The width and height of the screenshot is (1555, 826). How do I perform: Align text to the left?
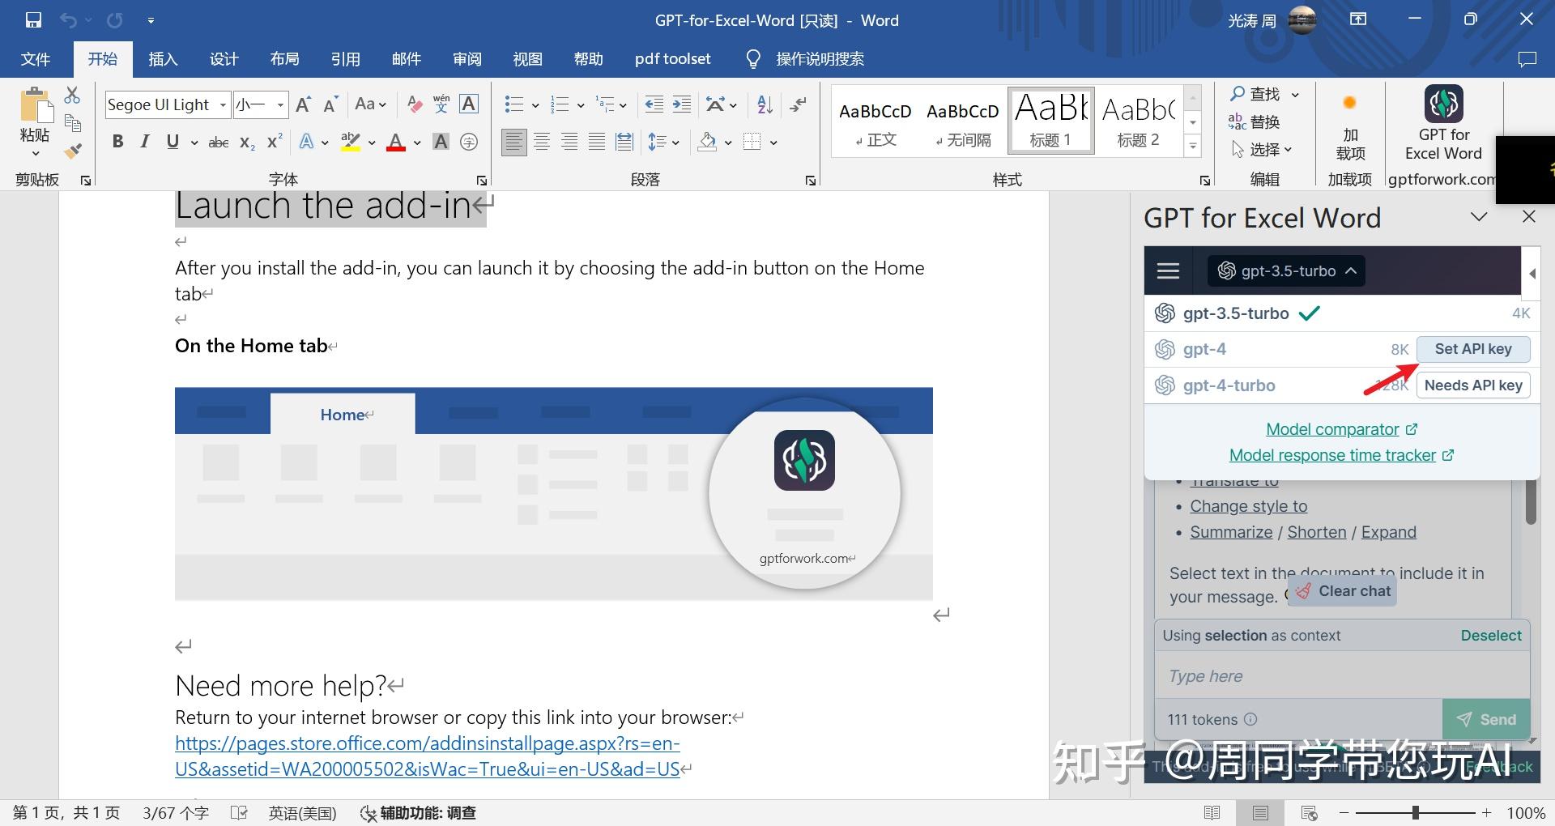click(x=513, y=143)
